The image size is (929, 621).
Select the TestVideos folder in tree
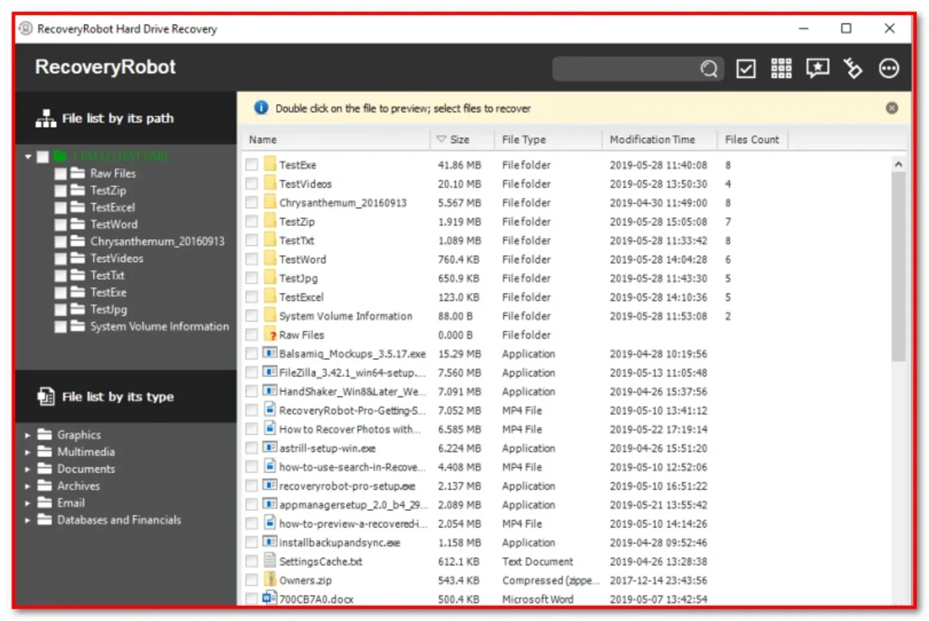pos(117,259)
